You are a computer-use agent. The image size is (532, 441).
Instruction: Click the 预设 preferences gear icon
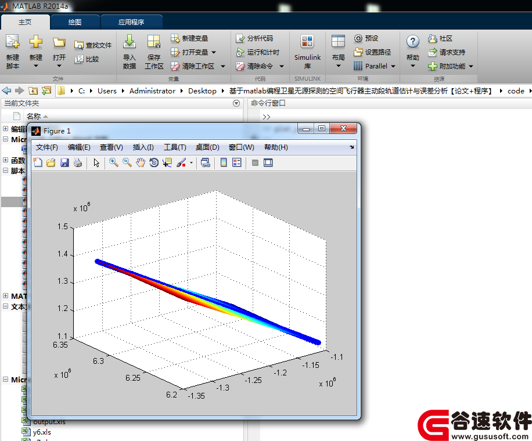tap(358, 38)
